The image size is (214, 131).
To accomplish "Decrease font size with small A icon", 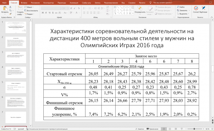I will pyautogui.click(x=75, y=8).
